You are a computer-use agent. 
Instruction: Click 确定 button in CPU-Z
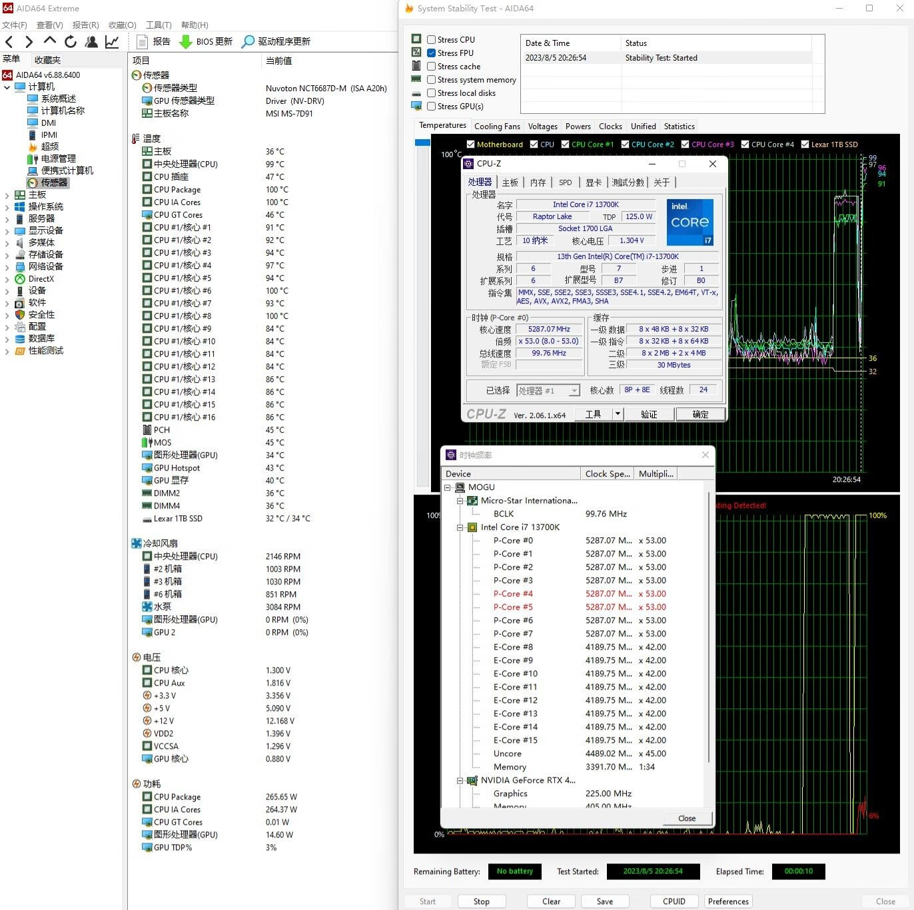click(x=701, y=414)
